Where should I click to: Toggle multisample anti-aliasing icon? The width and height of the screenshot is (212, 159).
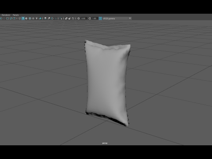click(x=52, y=19)
